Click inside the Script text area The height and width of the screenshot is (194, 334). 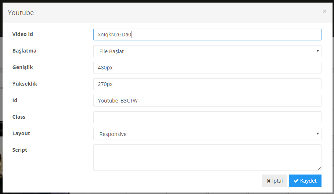pyautogui.click(x=207, y=157)
